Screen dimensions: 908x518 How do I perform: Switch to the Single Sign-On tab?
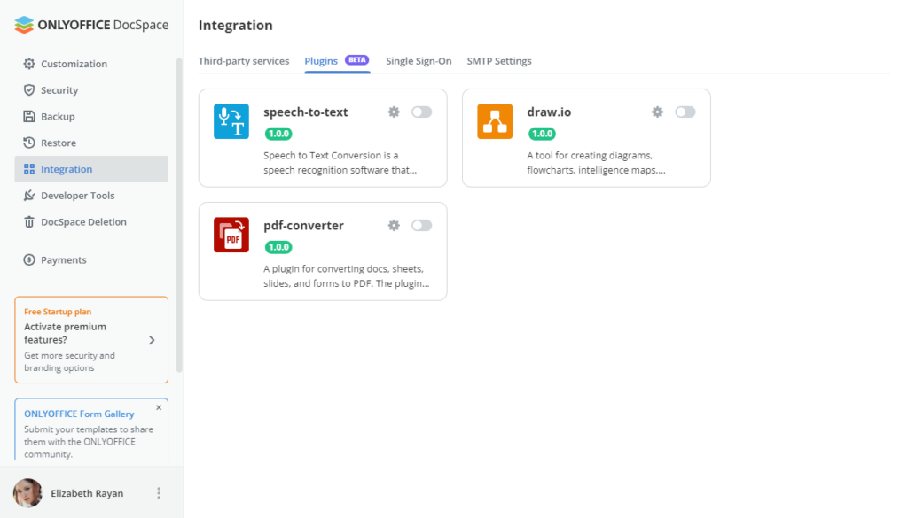419,60
